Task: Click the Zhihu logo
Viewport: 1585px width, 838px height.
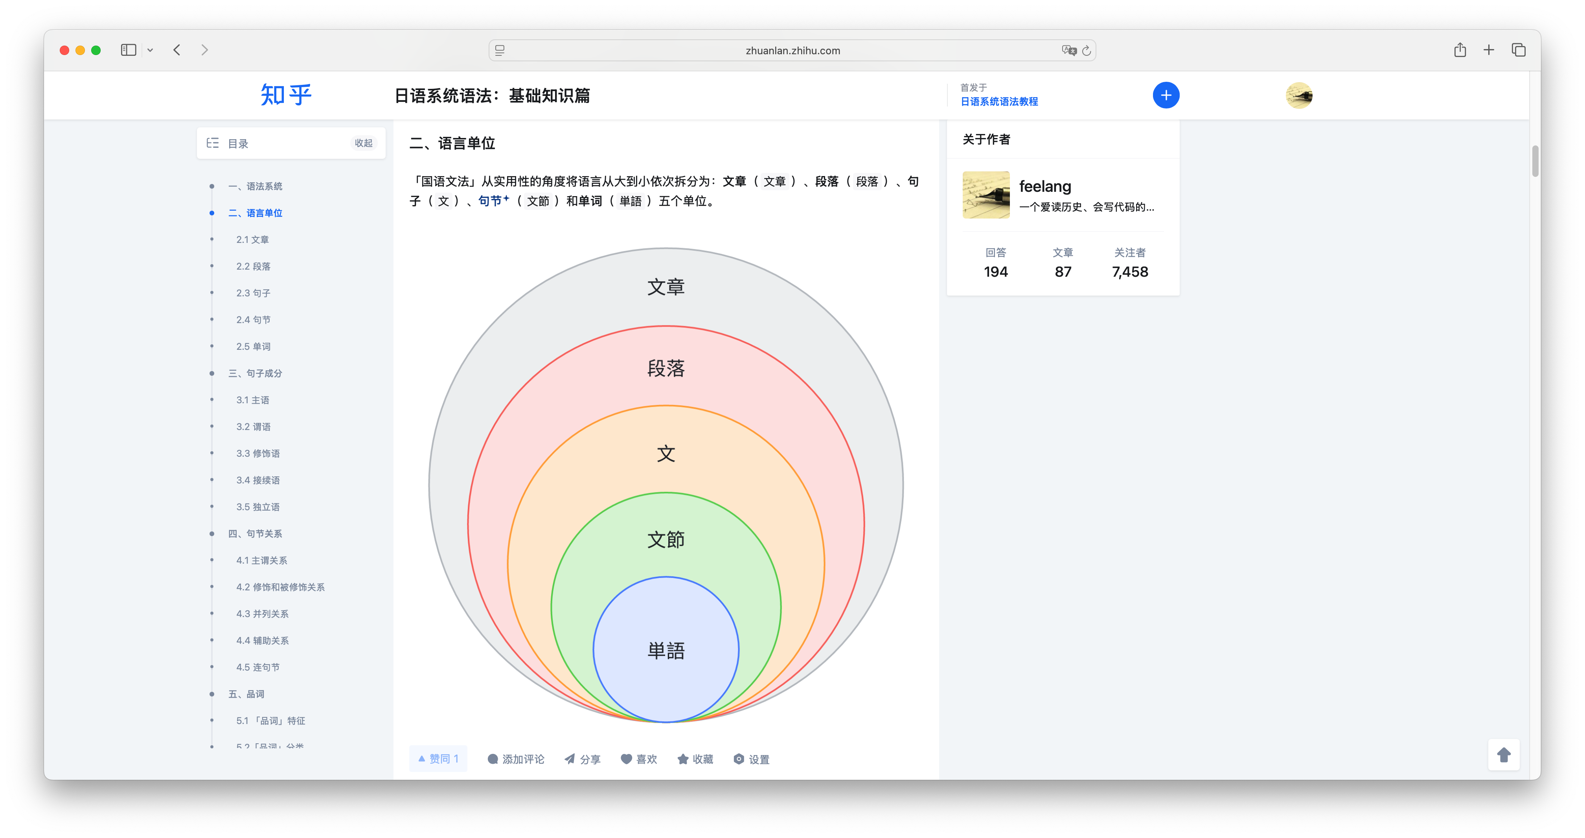Action: click(285, 95)
